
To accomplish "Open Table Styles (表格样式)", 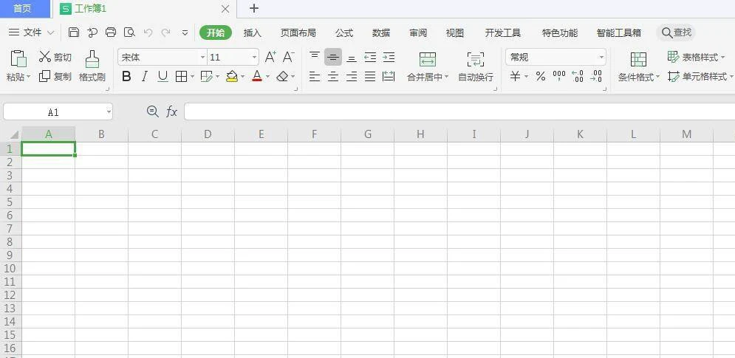I will 696,57.
